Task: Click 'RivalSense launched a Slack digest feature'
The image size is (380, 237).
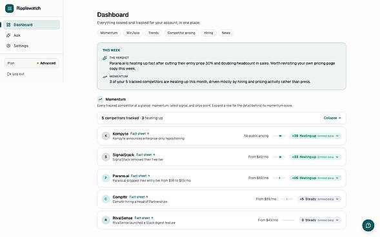Action: click(144, 223)
